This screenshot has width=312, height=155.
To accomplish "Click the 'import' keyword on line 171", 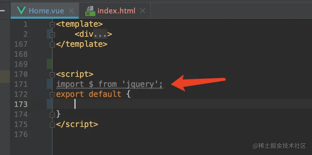I will click(70, 84).
